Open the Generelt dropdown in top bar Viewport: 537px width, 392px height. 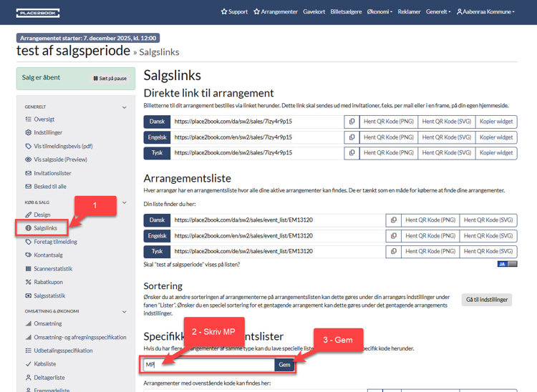[438, 11]
